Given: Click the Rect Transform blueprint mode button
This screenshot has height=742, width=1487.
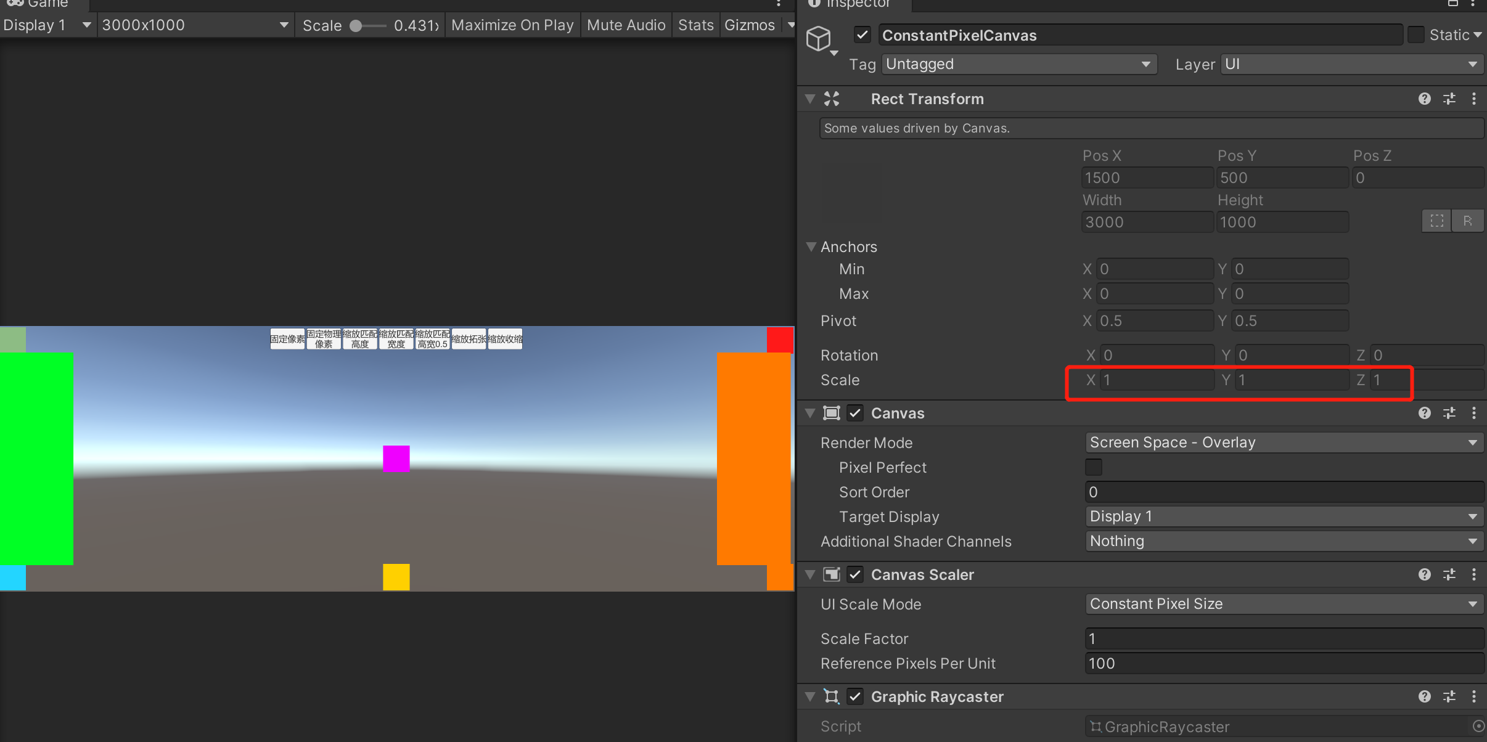Looking at the screenshot, I should click(x=1437, y=221).
